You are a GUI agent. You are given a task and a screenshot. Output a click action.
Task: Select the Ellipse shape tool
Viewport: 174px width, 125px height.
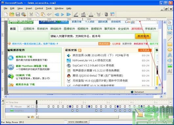[x=170, y=50]
